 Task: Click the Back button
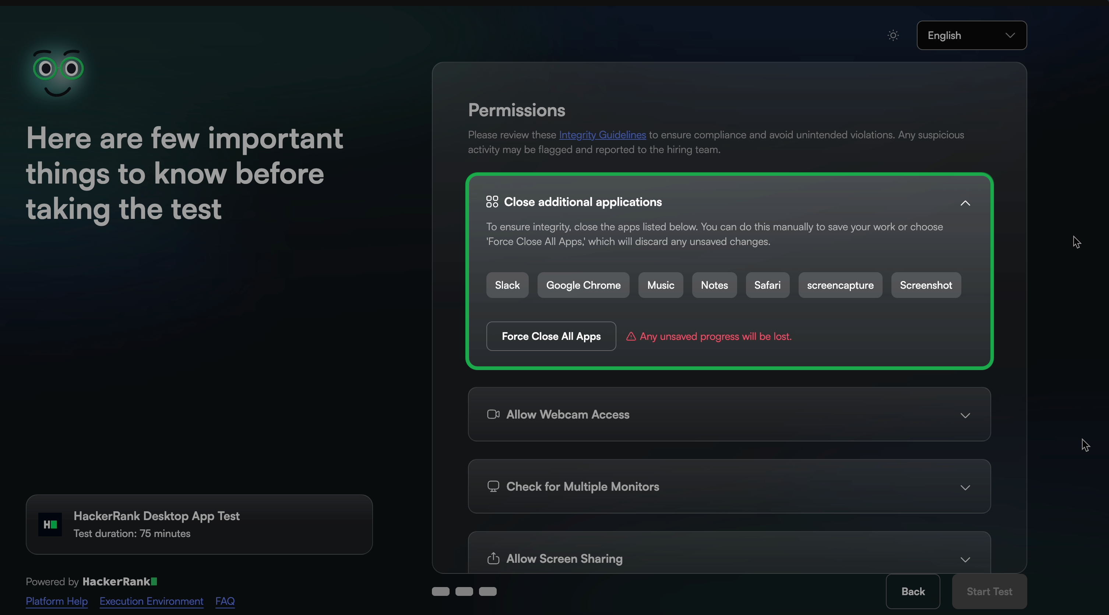tap(913, 591)
